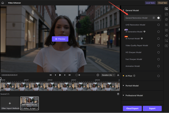
Task: Open Local Tasks tab
Action: coord(150,3)
